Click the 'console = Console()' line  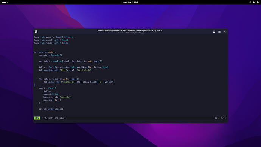pyautogui.click(x=50, y=55)
